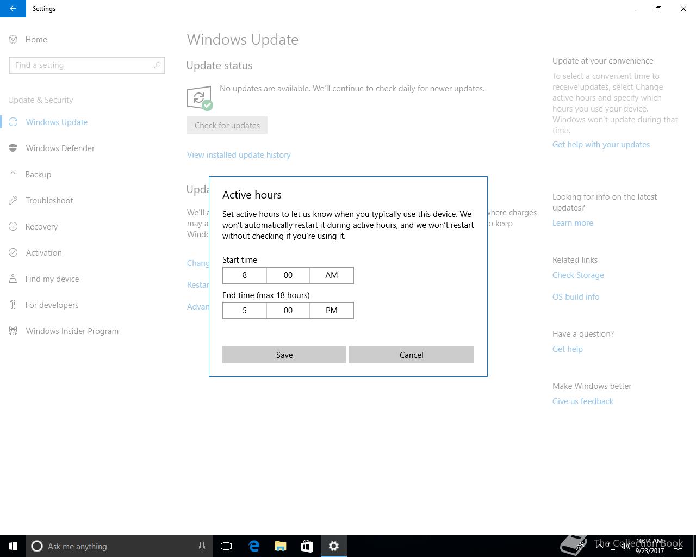Cancel the Active hours dialog
The width and height of the screenshot is (696, 557).
[x=411, y=355]
